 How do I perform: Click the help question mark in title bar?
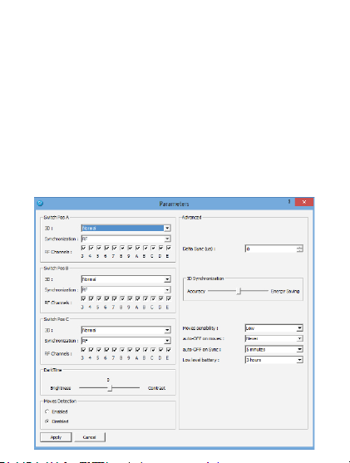(x=289, y=202)
